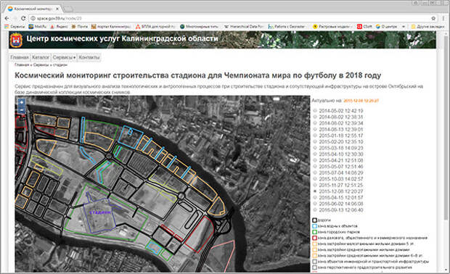Expand the Сервисы dropdown menu
450x274 pixels.
pos(64,57)
